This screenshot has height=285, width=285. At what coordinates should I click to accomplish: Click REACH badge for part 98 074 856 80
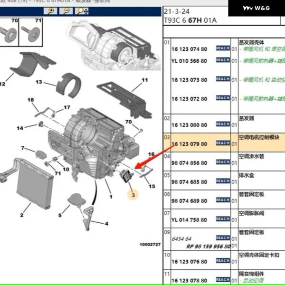pyautogui.click(x=223, y=162)
